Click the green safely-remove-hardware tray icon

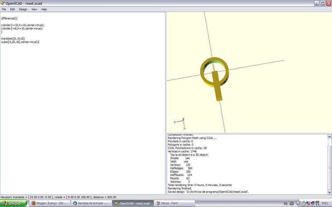tap(303, 203)
